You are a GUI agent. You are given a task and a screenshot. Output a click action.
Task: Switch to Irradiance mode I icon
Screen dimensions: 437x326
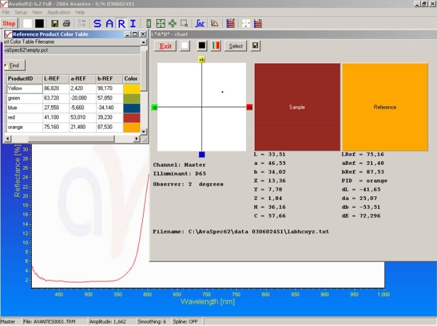[133, 24]
